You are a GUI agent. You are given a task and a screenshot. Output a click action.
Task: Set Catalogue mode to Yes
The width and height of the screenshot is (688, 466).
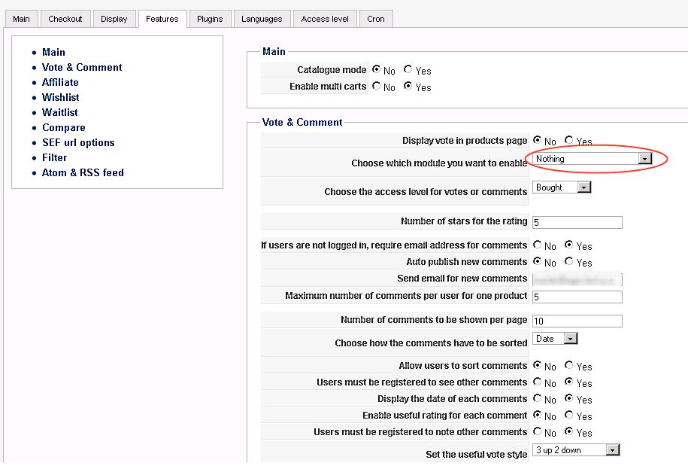coord(408,70)
